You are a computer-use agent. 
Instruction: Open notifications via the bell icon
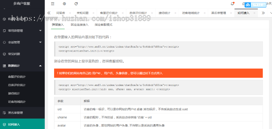(x=232, y=4)
